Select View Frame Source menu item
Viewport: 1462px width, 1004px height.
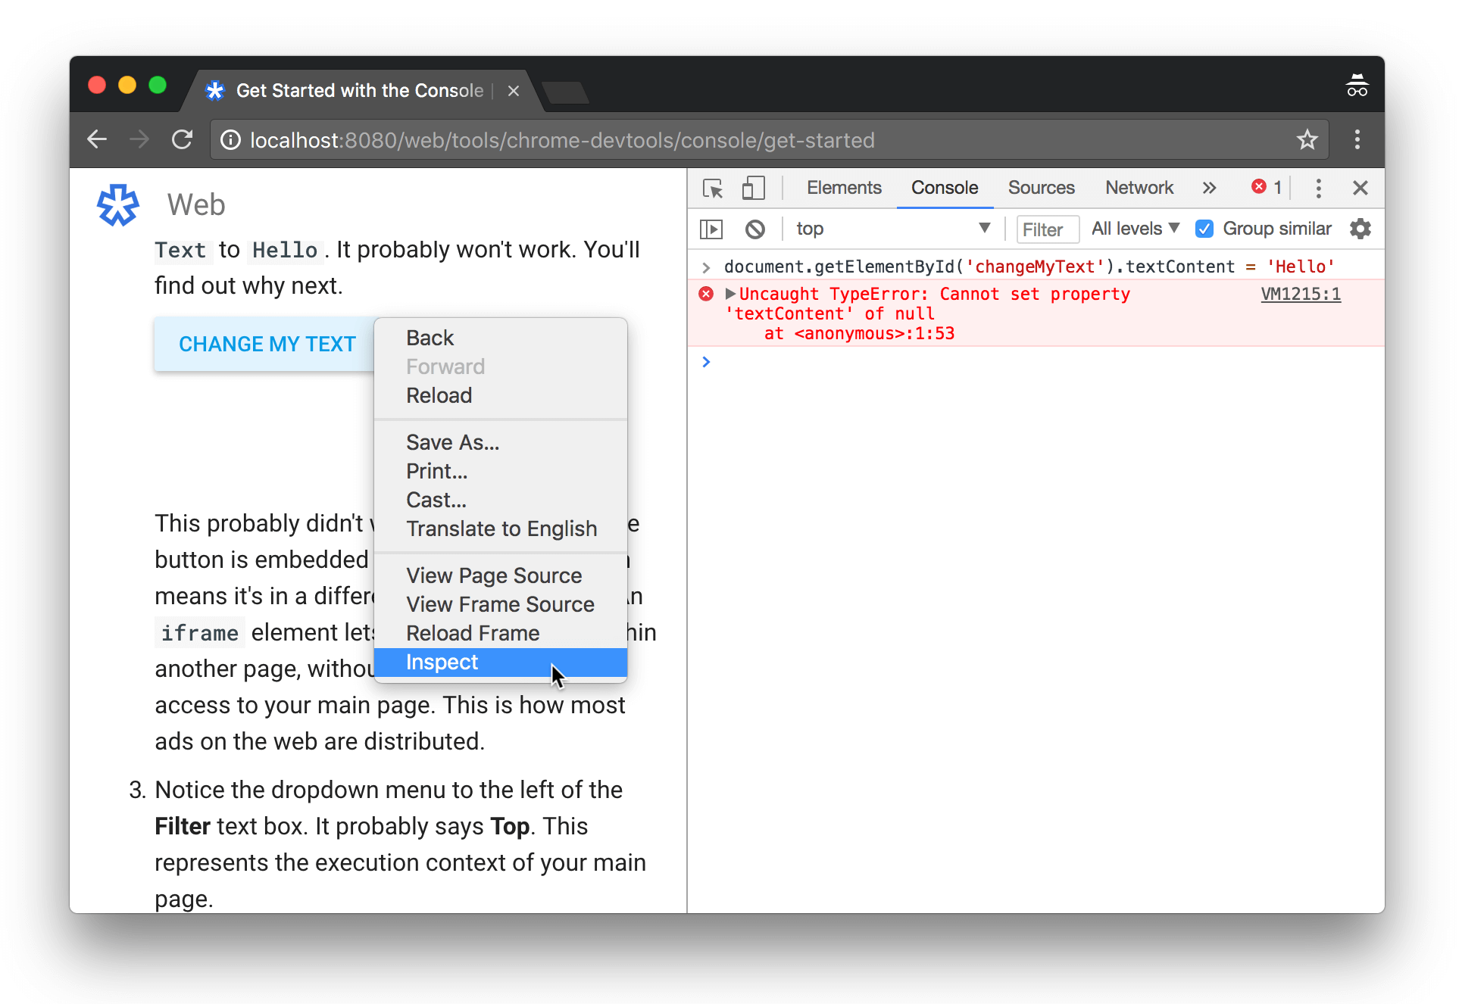tap(500, 605)
